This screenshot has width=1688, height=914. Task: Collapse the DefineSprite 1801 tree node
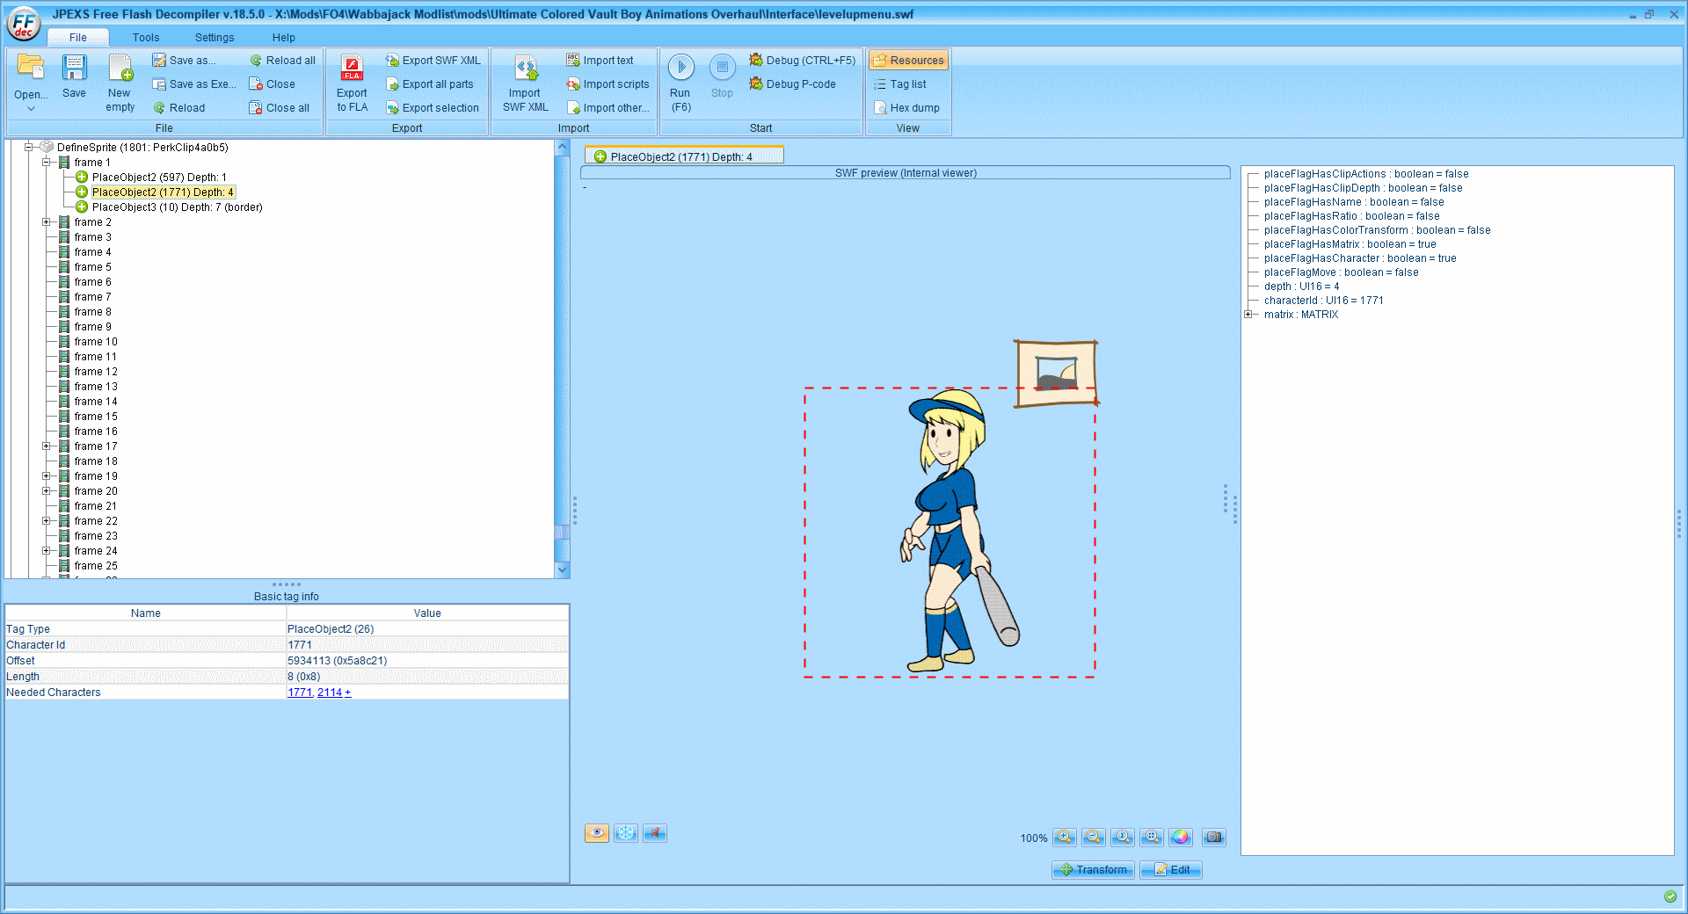click(x=29, y=148)
